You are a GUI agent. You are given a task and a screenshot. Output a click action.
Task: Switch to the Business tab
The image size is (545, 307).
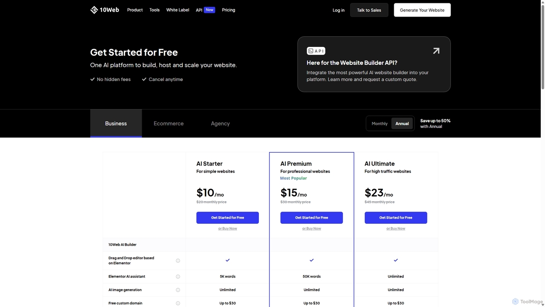click(116, 123)
